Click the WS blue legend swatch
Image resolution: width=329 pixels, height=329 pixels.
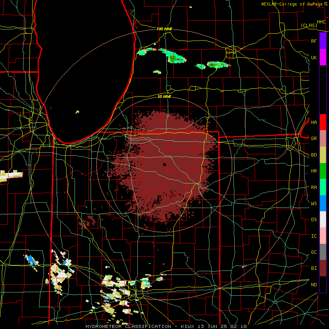click(x=323, y=203)
